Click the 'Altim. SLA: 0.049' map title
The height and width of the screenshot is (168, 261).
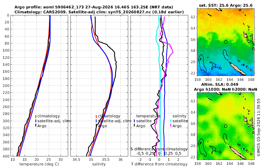(x=220, y=85)
